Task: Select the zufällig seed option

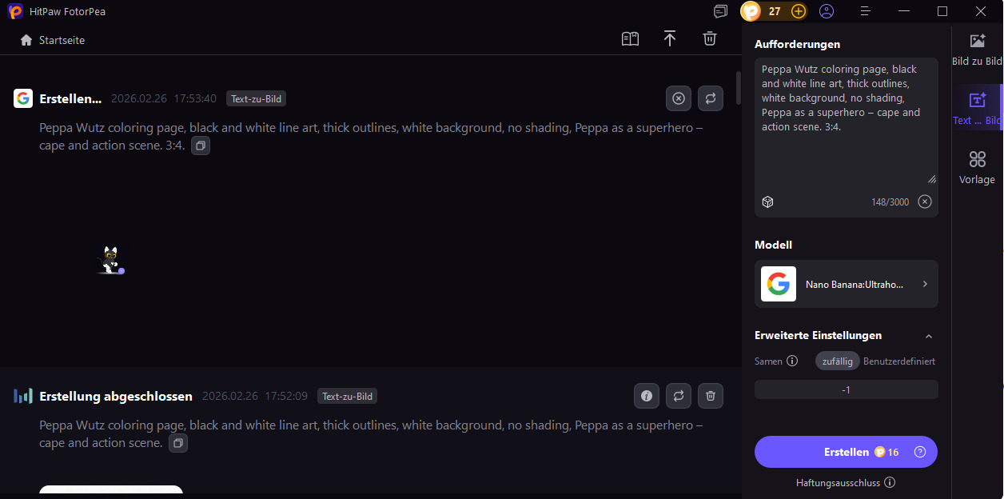Action: (x=838, y=361)
